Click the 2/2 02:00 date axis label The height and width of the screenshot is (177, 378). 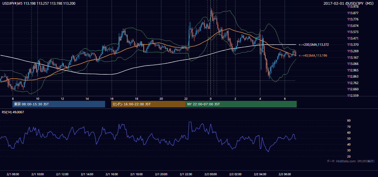(235, 174)
